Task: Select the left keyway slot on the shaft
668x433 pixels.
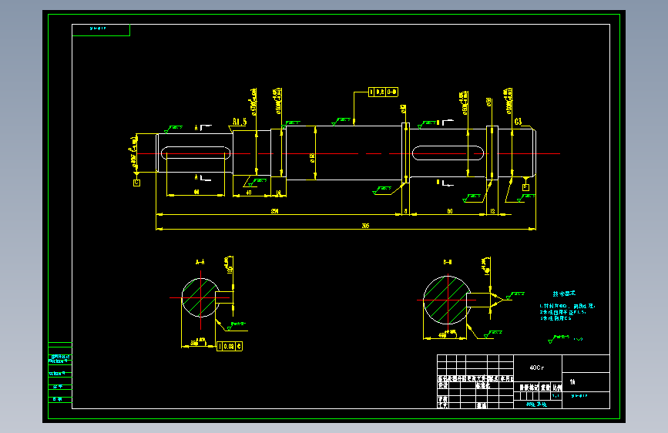Action: tap(196, 153)
